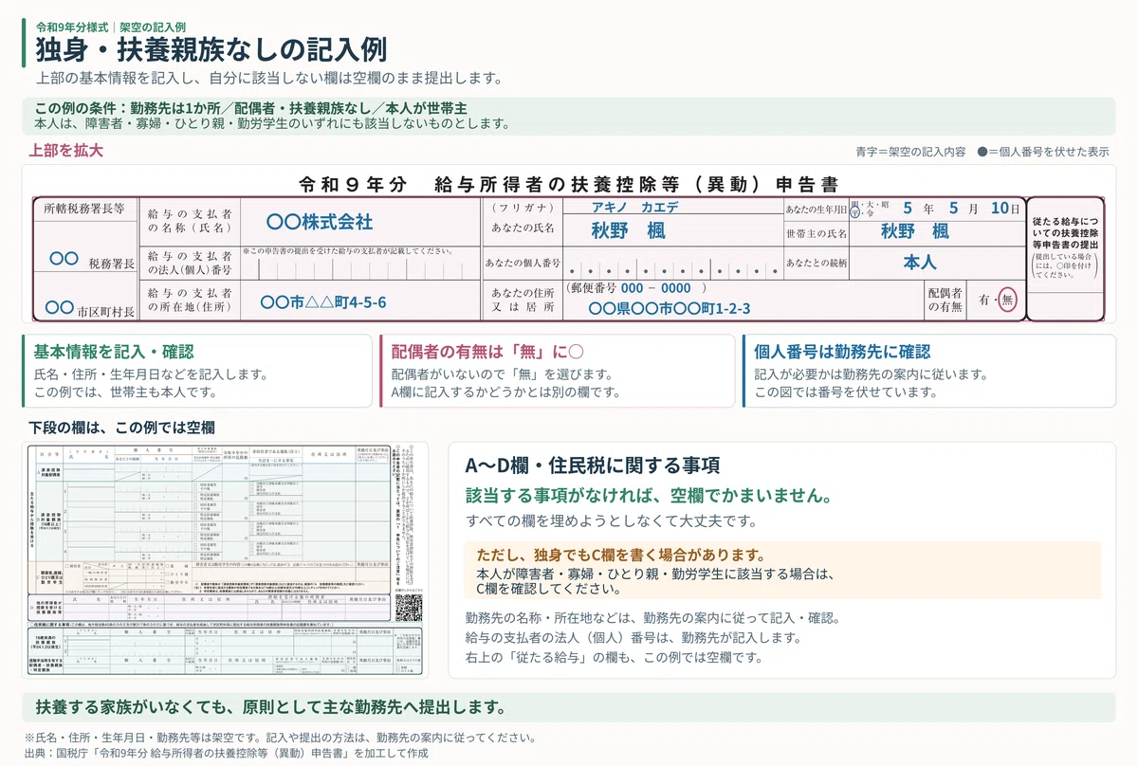Click the 給与の支払者の名称(氏名) label

click(x=190, y=223)
